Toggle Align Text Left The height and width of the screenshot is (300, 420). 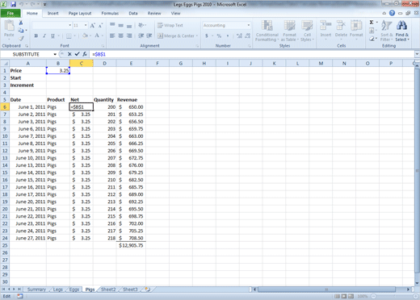(x=112, y=35)
